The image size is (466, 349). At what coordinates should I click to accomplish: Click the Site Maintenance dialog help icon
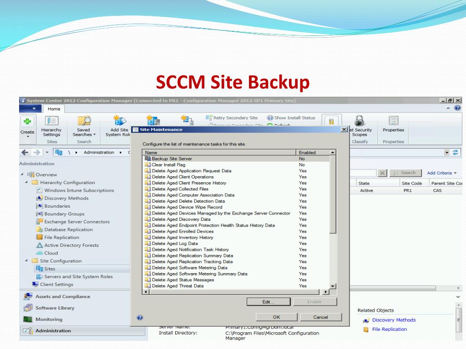(x=140, y=318)
